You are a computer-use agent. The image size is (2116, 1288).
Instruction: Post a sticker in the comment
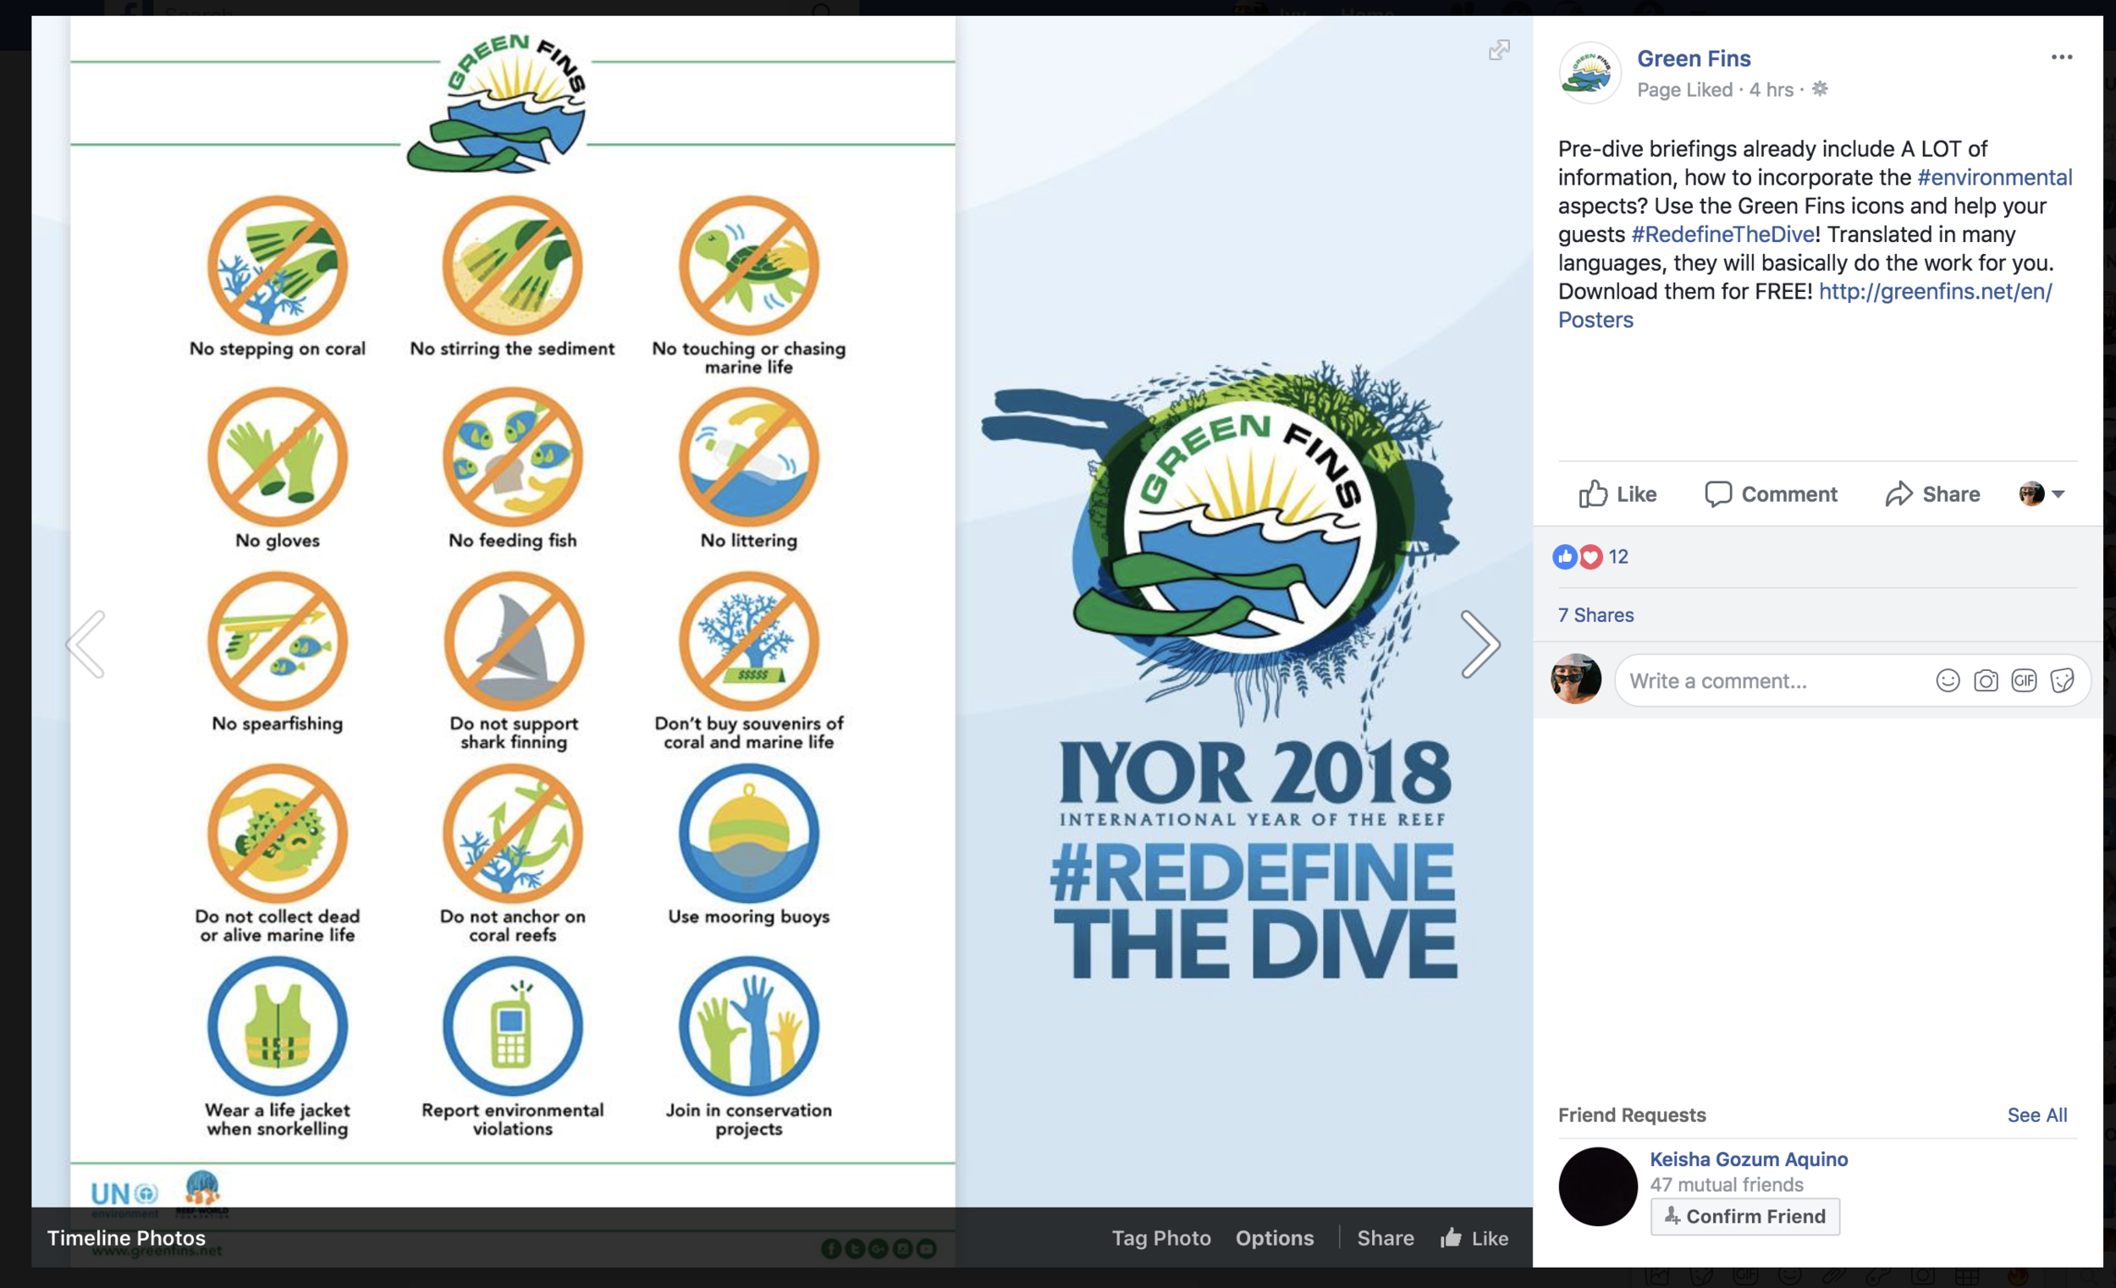coord(2062,681)
